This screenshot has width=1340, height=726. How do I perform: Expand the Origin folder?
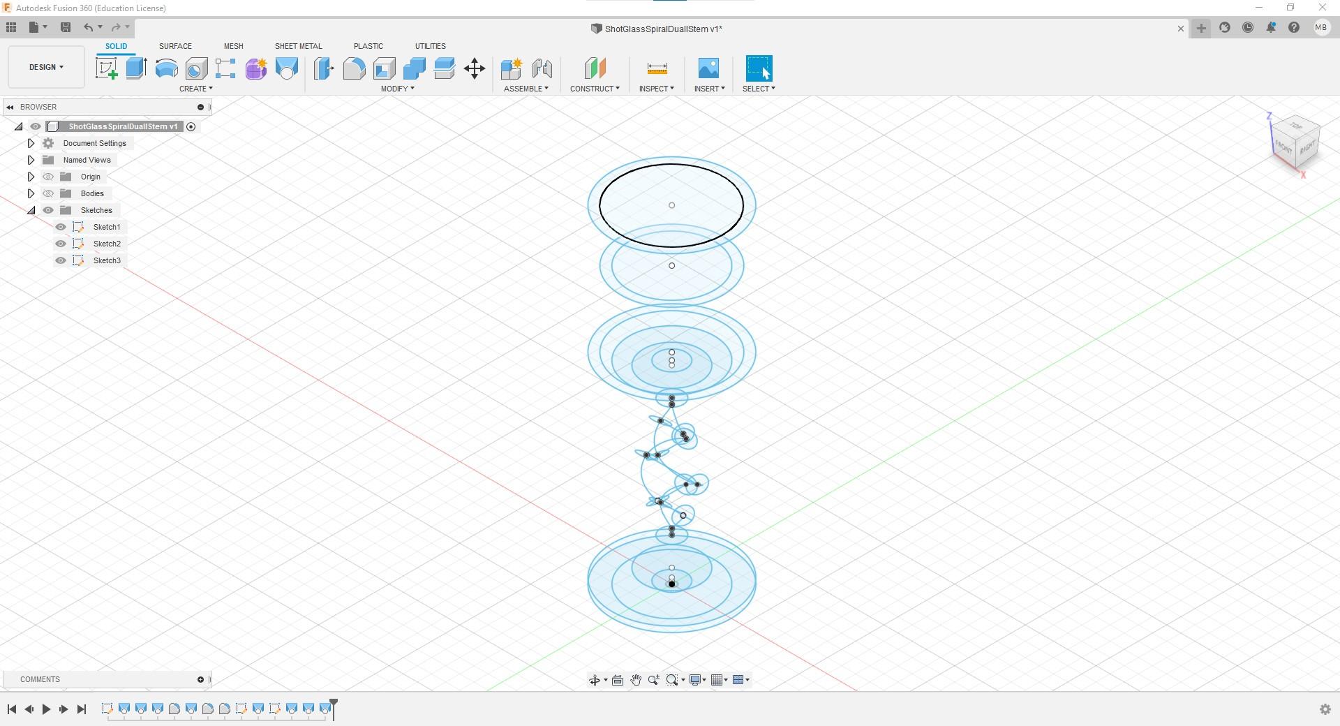tap(31, 177)
